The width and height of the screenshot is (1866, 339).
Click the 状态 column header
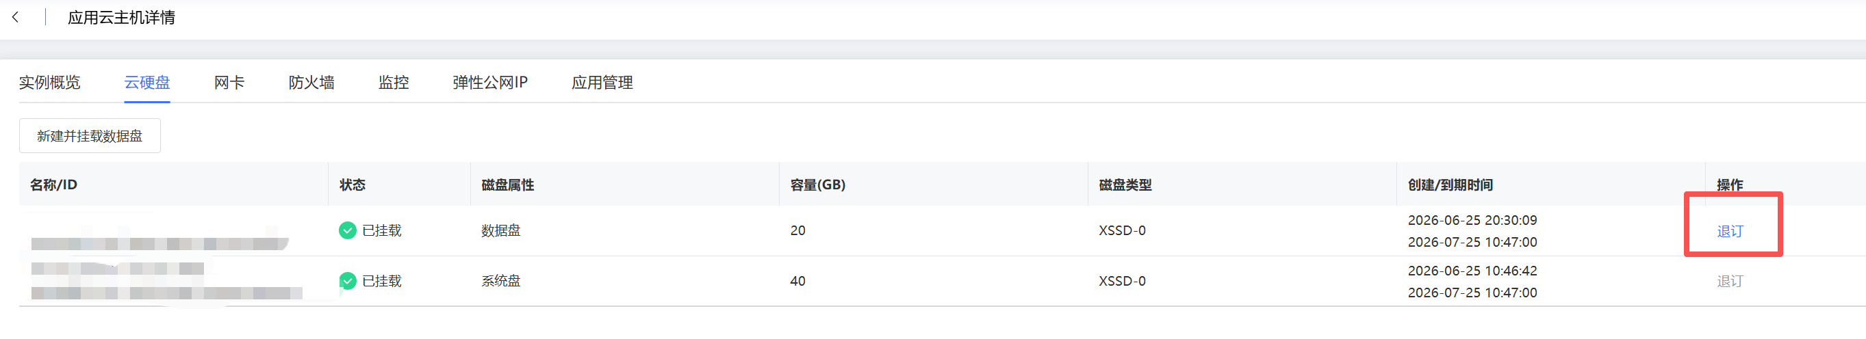[x=352, y=185]
